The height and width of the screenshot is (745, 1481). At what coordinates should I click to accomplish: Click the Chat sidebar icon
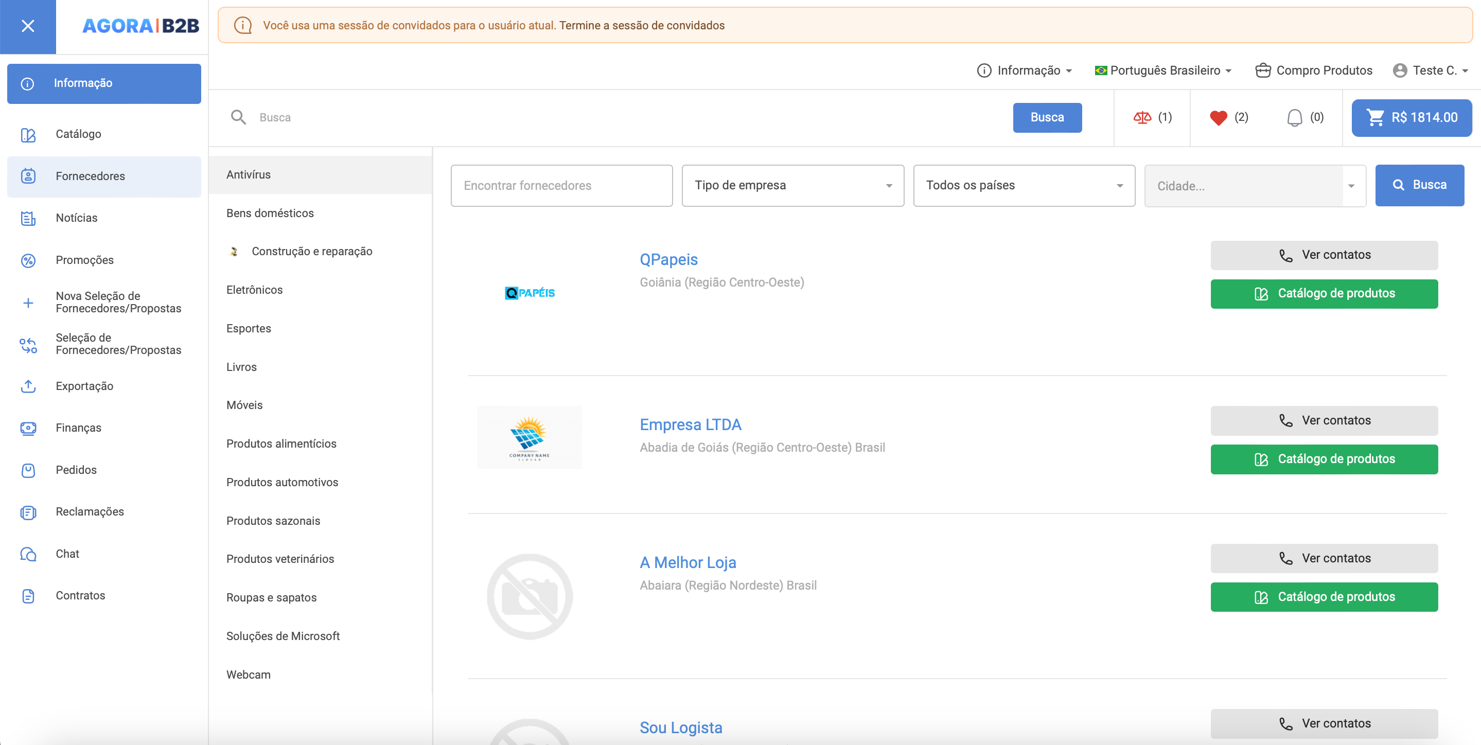28,552
